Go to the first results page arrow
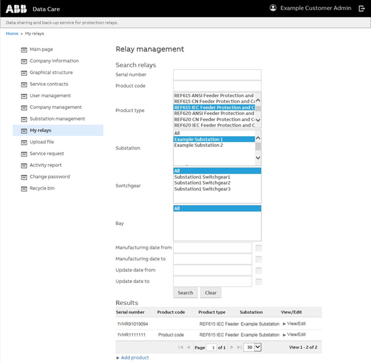 [x=180, y=347]
